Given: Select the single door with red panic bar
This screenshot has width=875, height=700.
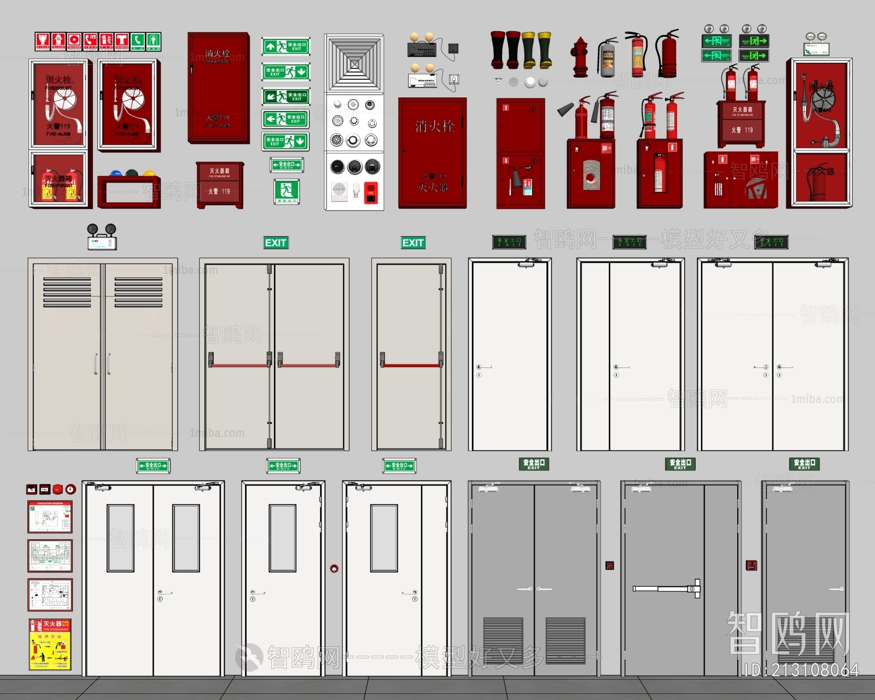Looking at the screenshot, I should (411, 354).
